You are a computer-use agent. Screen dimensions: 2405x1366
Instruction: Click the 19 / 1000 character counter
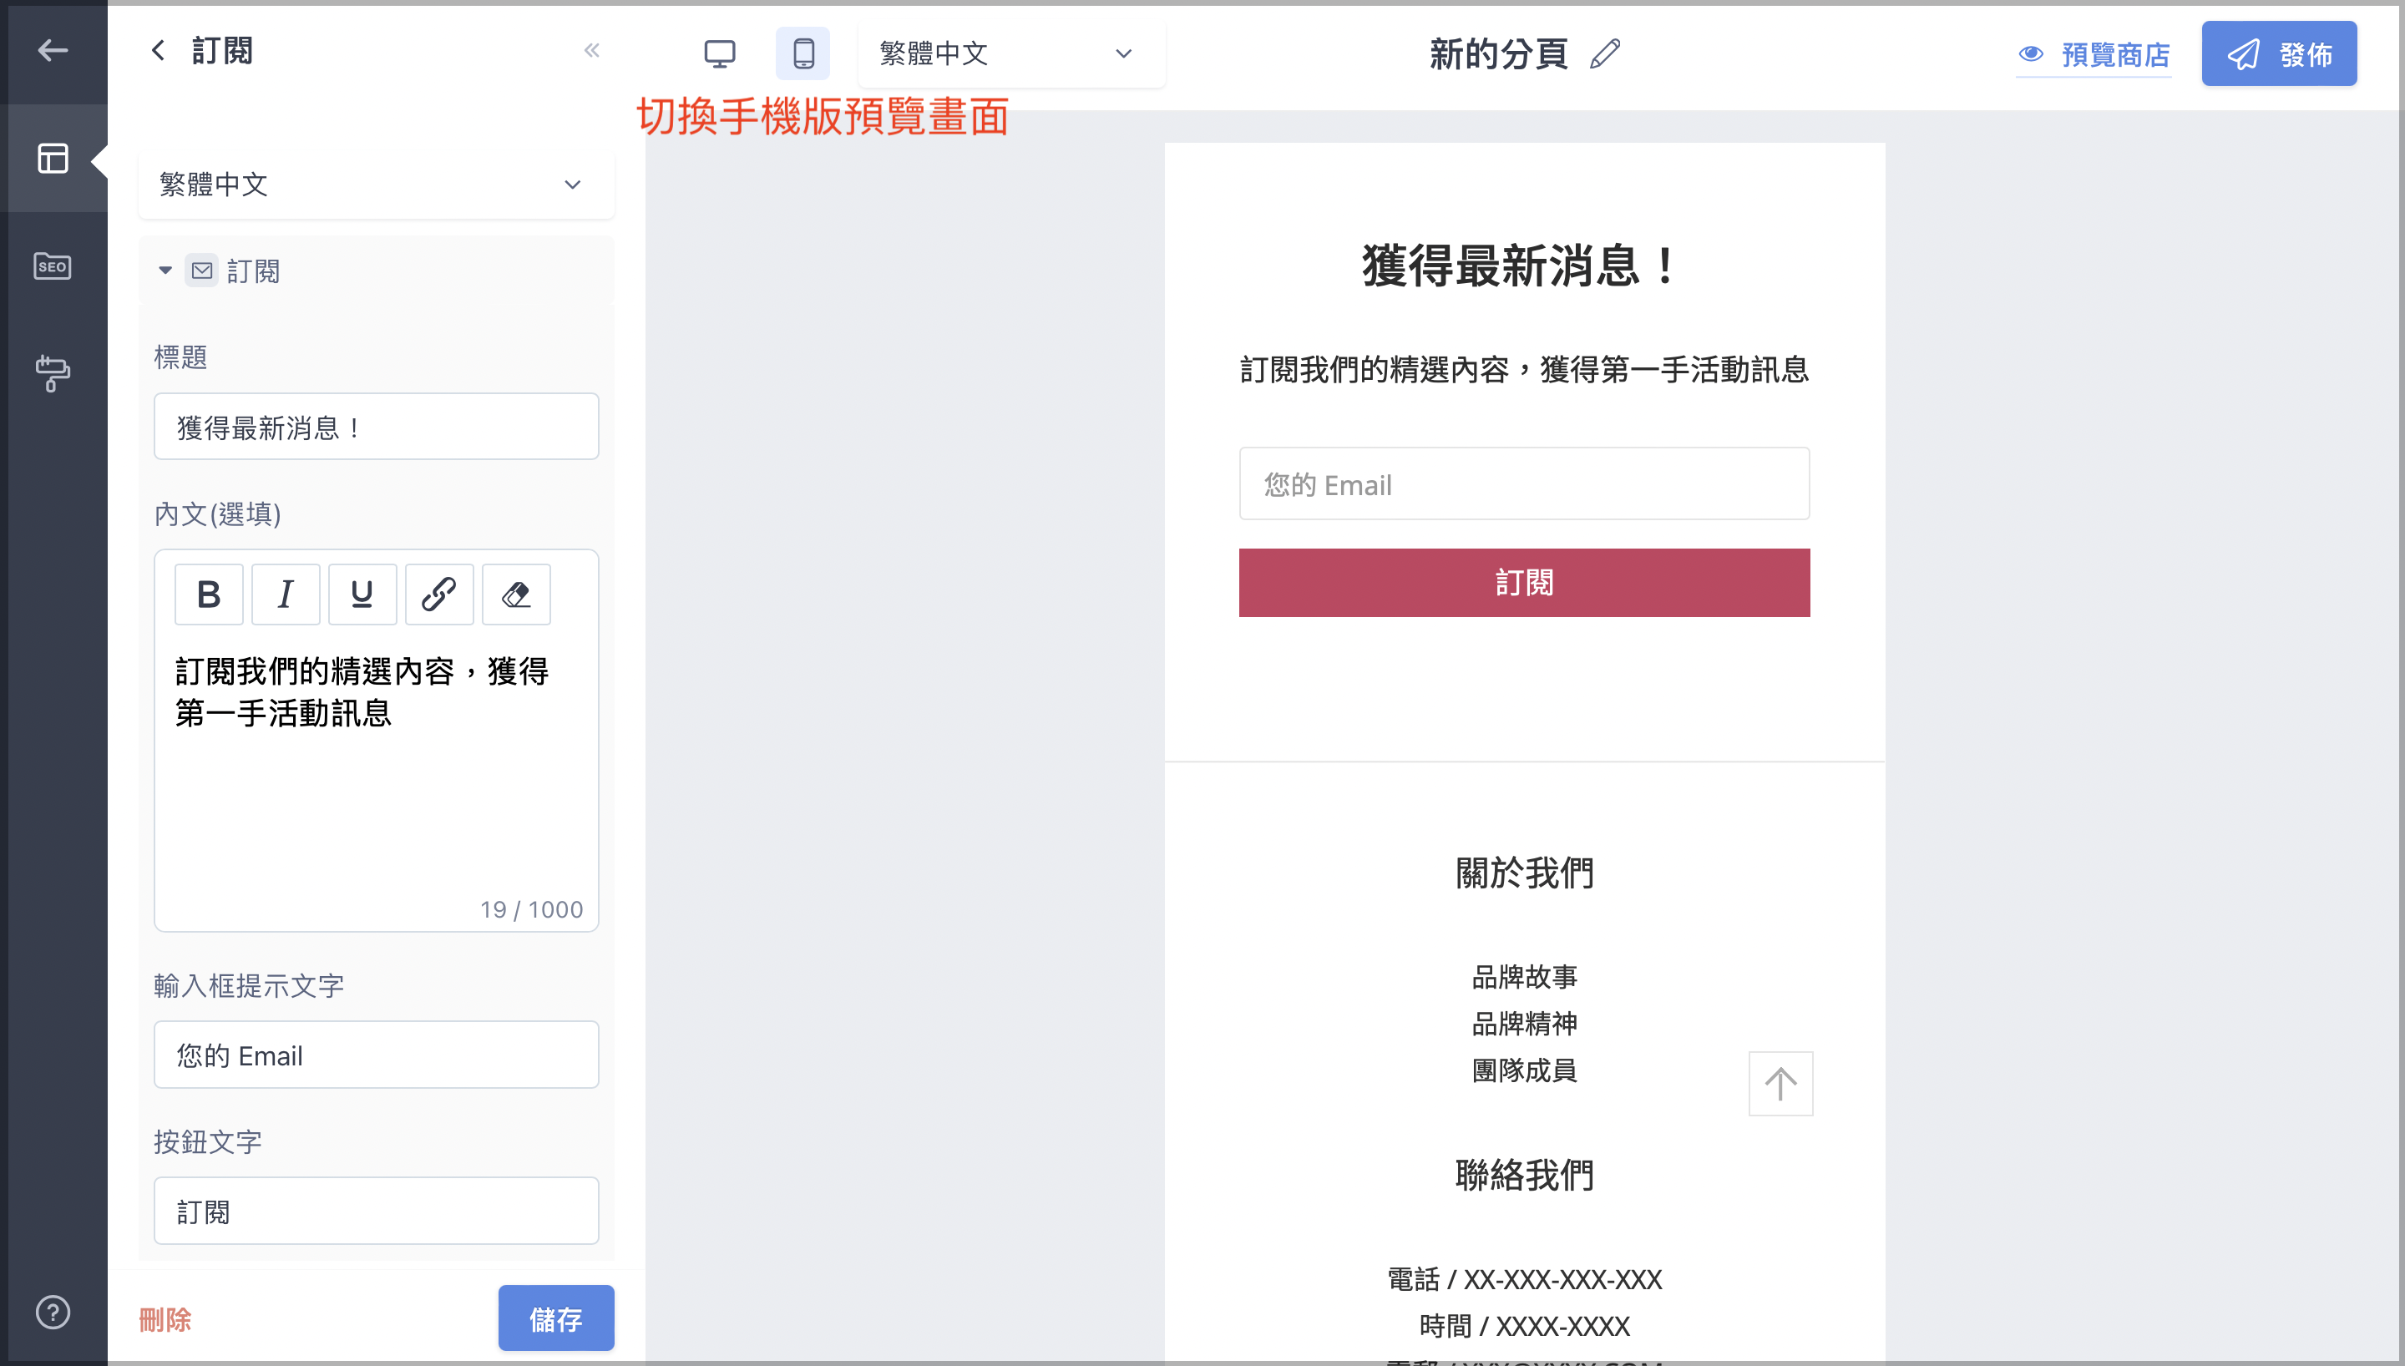point(532,909)
